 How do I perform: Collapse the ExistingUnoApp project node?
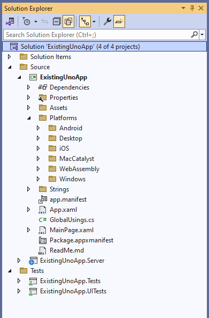pyautogui.click(x=19, y=77)
